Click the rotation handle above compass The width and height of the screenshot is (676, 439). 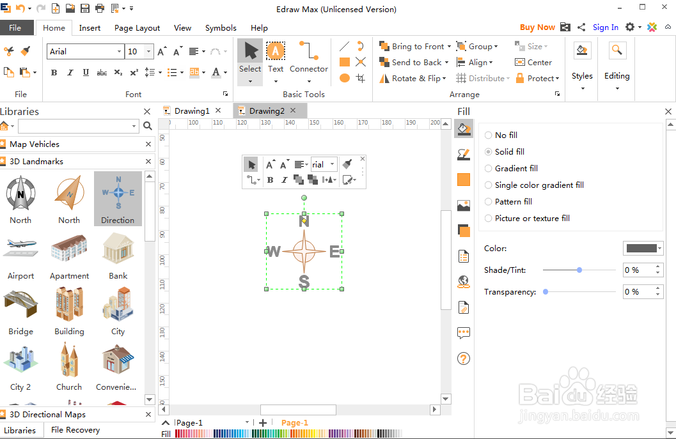pos(304,197)
